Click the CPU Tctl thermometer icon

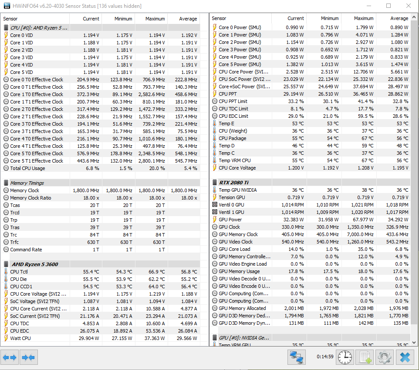tap(6, 272)
